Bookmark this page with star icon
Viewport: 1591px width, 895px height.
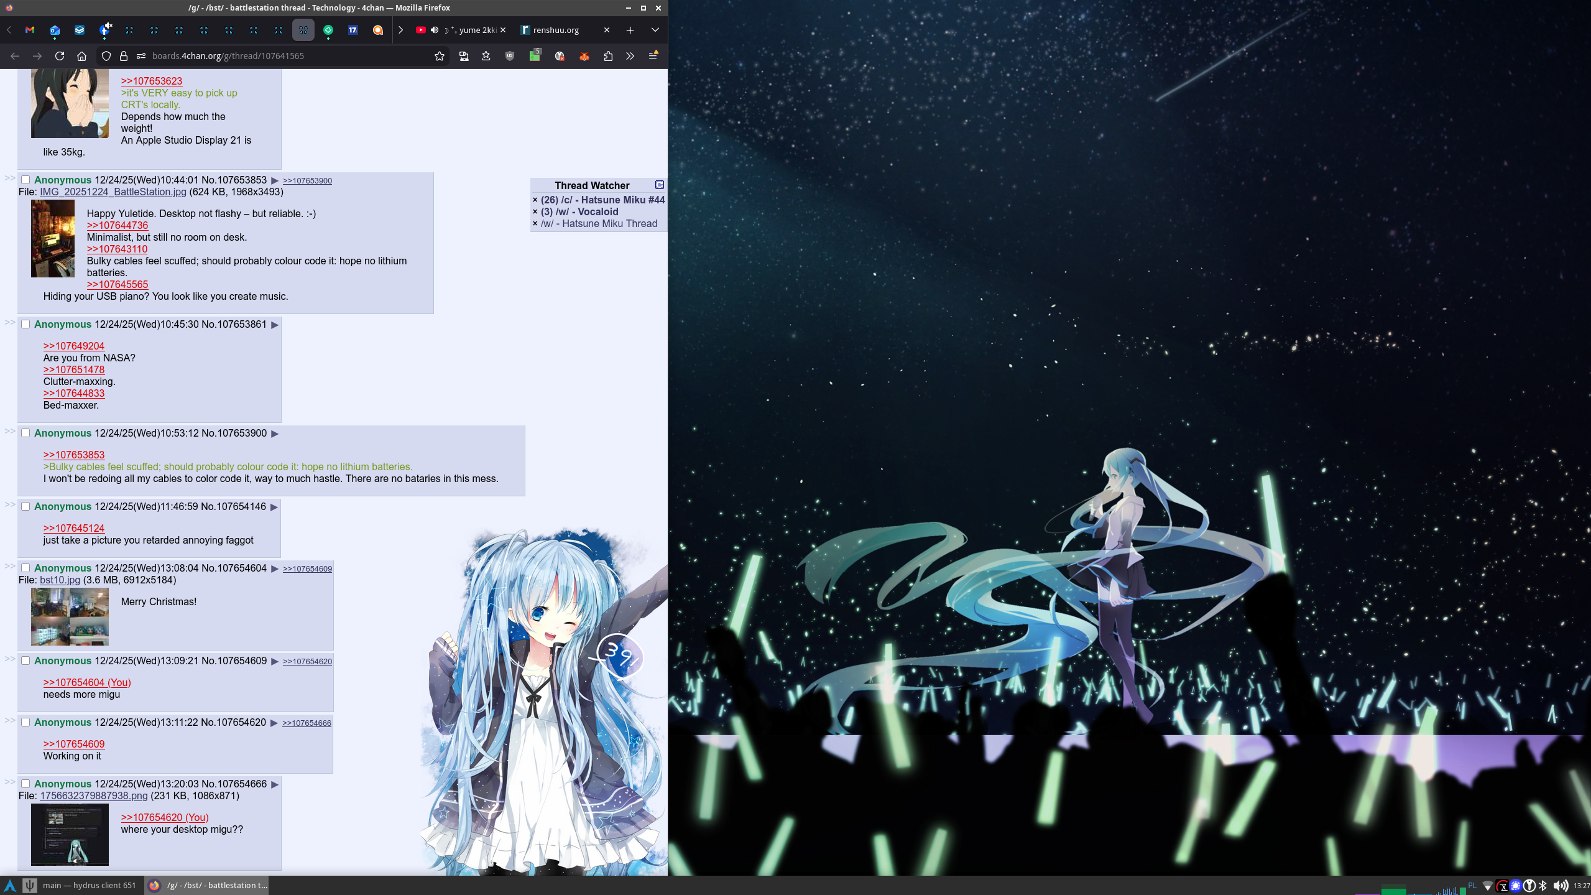tap(440, 56)
